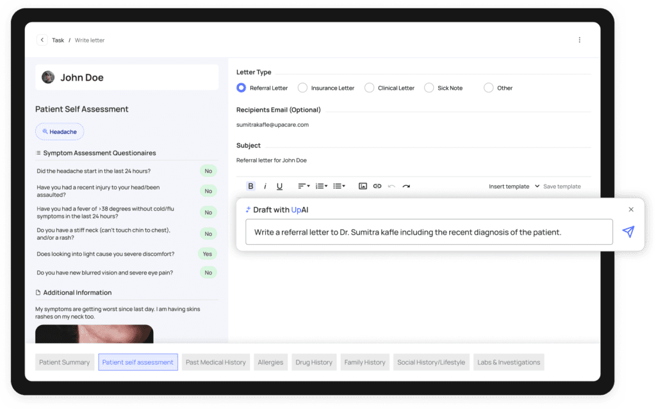The height and width of the screenshot is (409, 656).
Task: Insert a hyperlink in the letter
Action: coord(377,187)
